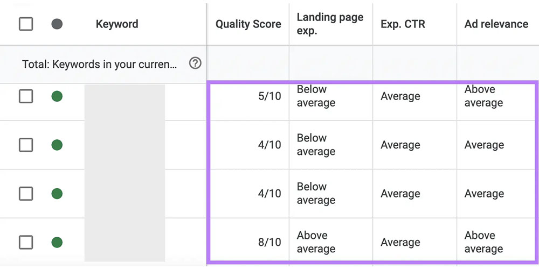Viewport: 539px width, 269px height.
Task: Click the Total keywords summary row label
Action: 100,64
